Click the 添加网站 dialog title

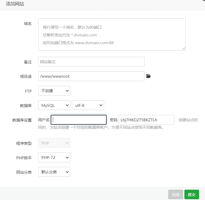[15, 4]
